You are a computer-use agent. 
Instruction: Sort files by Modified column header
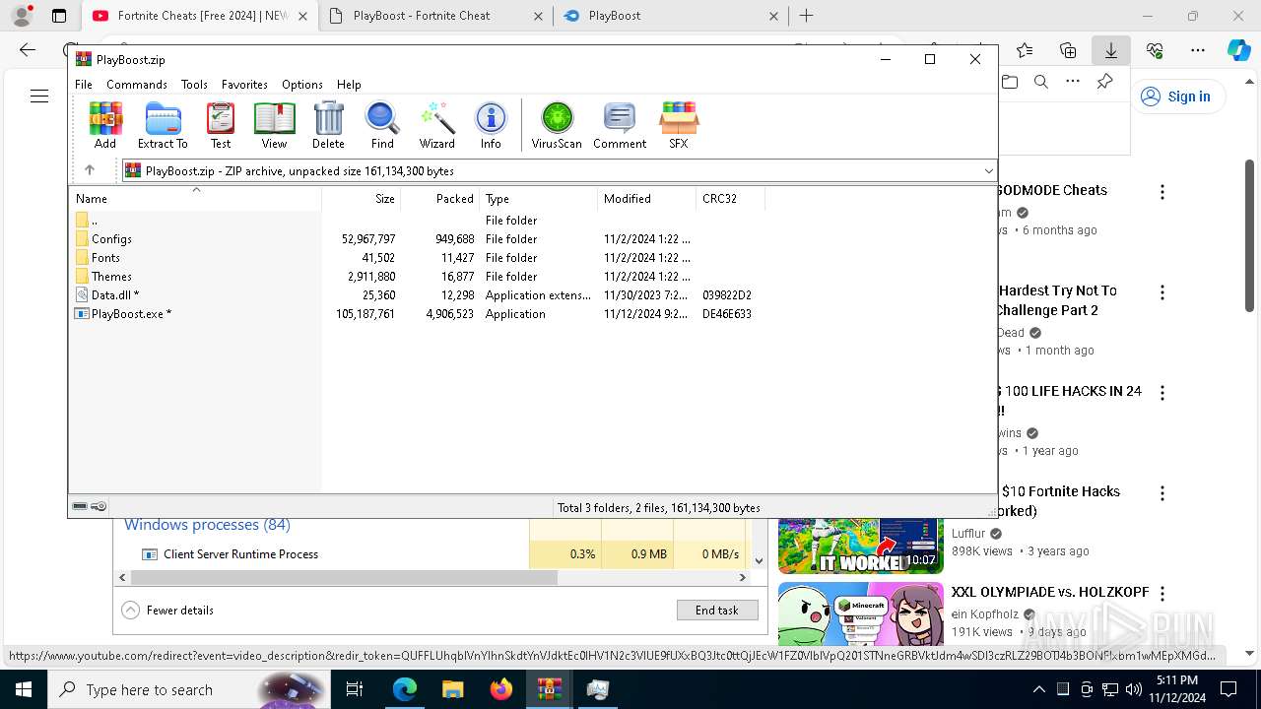647,198
